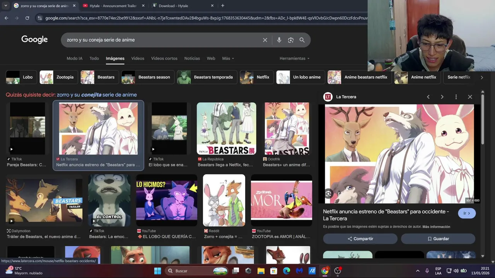Close the Download – Hytale tab
The image size is (495, 278).
(x=212, y=6)
